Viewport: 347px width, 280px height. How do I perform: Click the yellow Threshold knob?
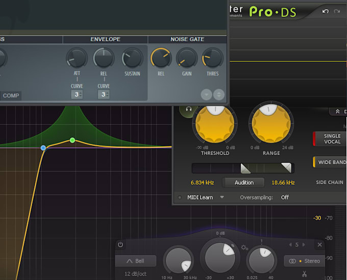coord(215,123)
